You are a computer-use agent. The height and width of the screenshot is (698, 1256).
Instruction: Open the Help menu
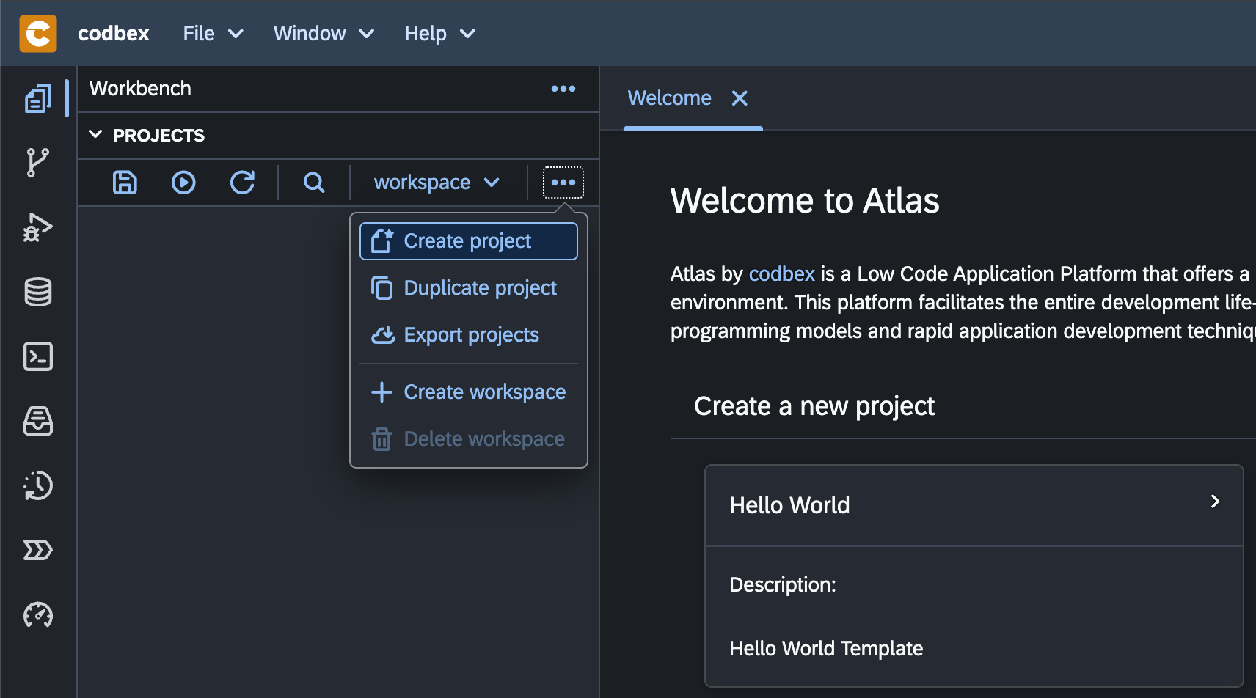click(x=439, y=34)
